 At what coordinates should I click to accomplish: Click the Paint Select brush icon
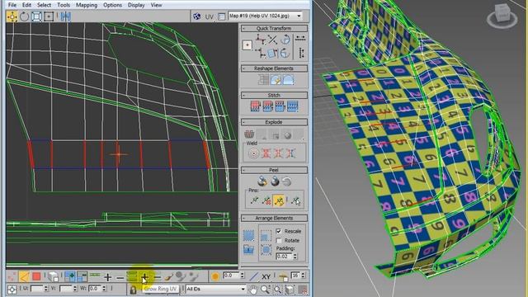coord(169,277)
